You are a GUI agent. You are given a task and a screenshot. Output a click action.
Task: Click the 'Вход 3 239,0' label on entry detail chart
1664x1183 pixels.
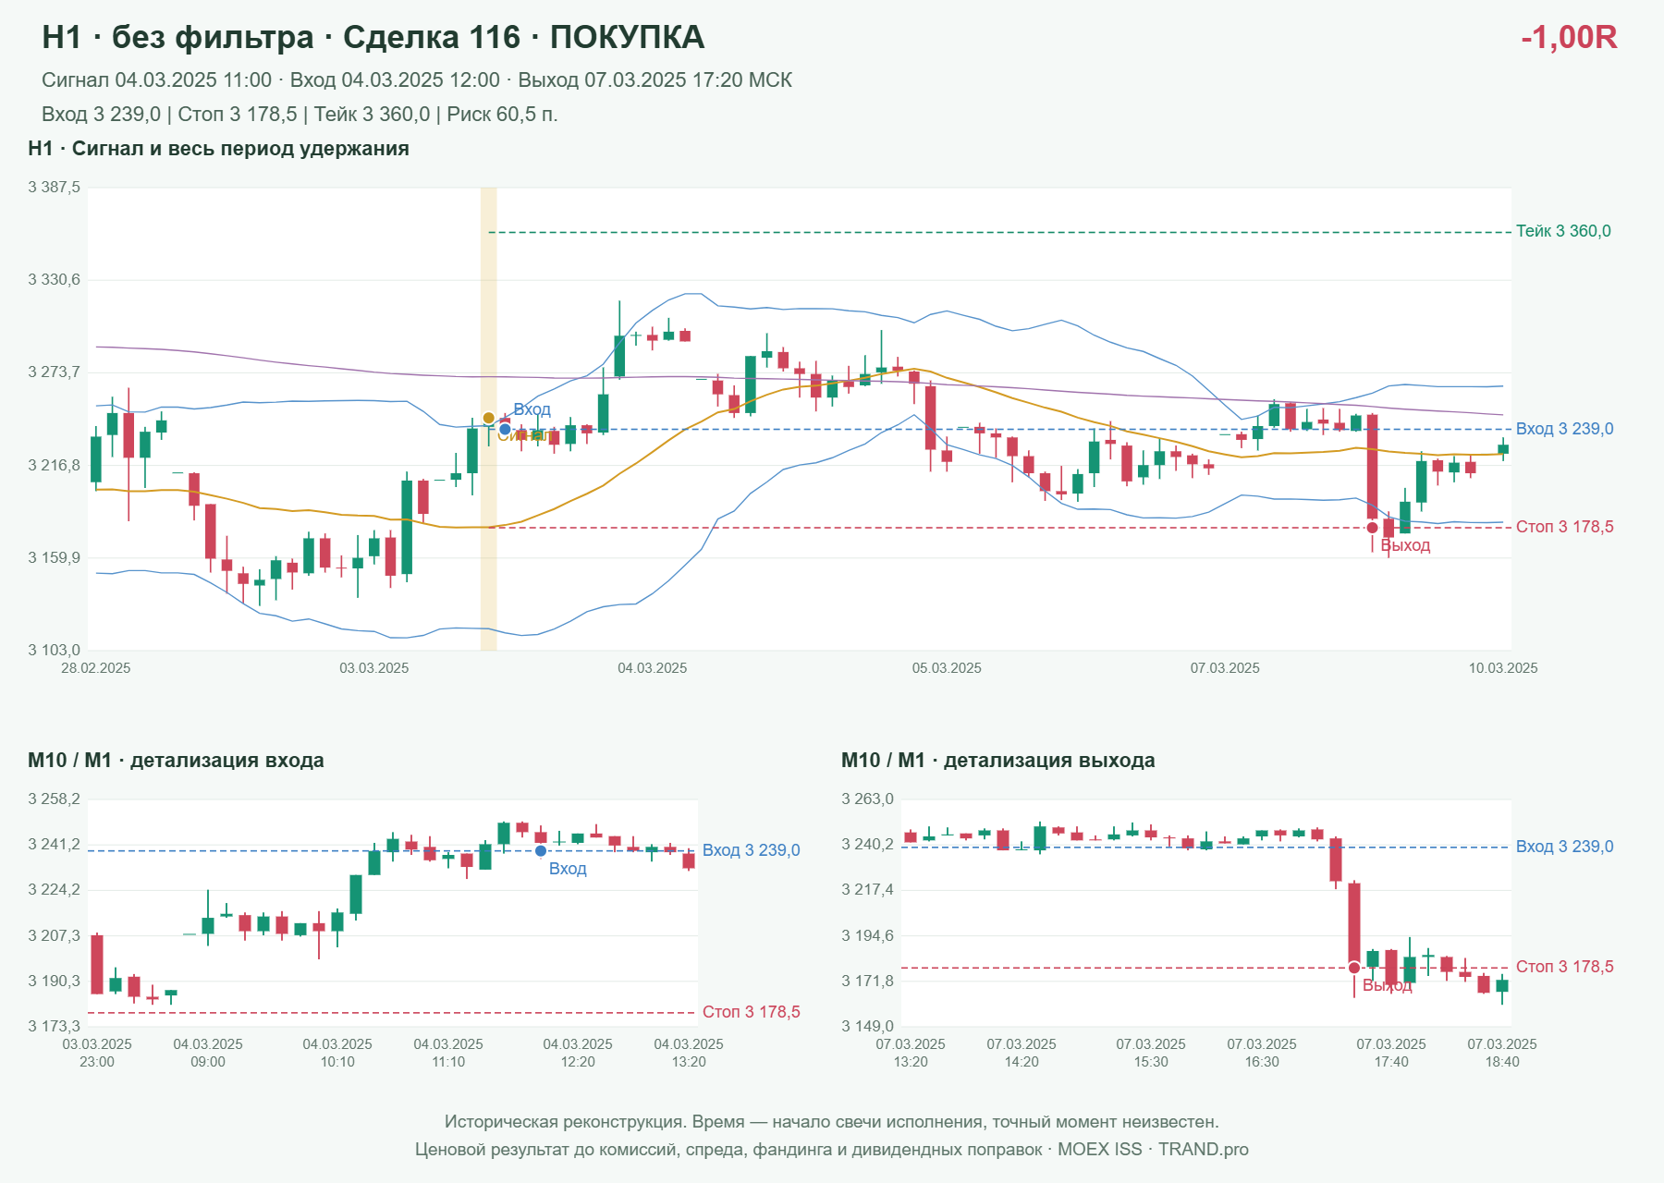pos(752,850)
